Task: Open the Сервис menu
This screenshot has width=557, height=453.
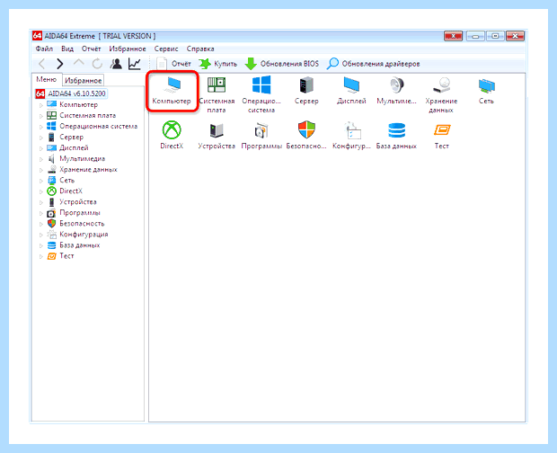Action: click(166, 49)
